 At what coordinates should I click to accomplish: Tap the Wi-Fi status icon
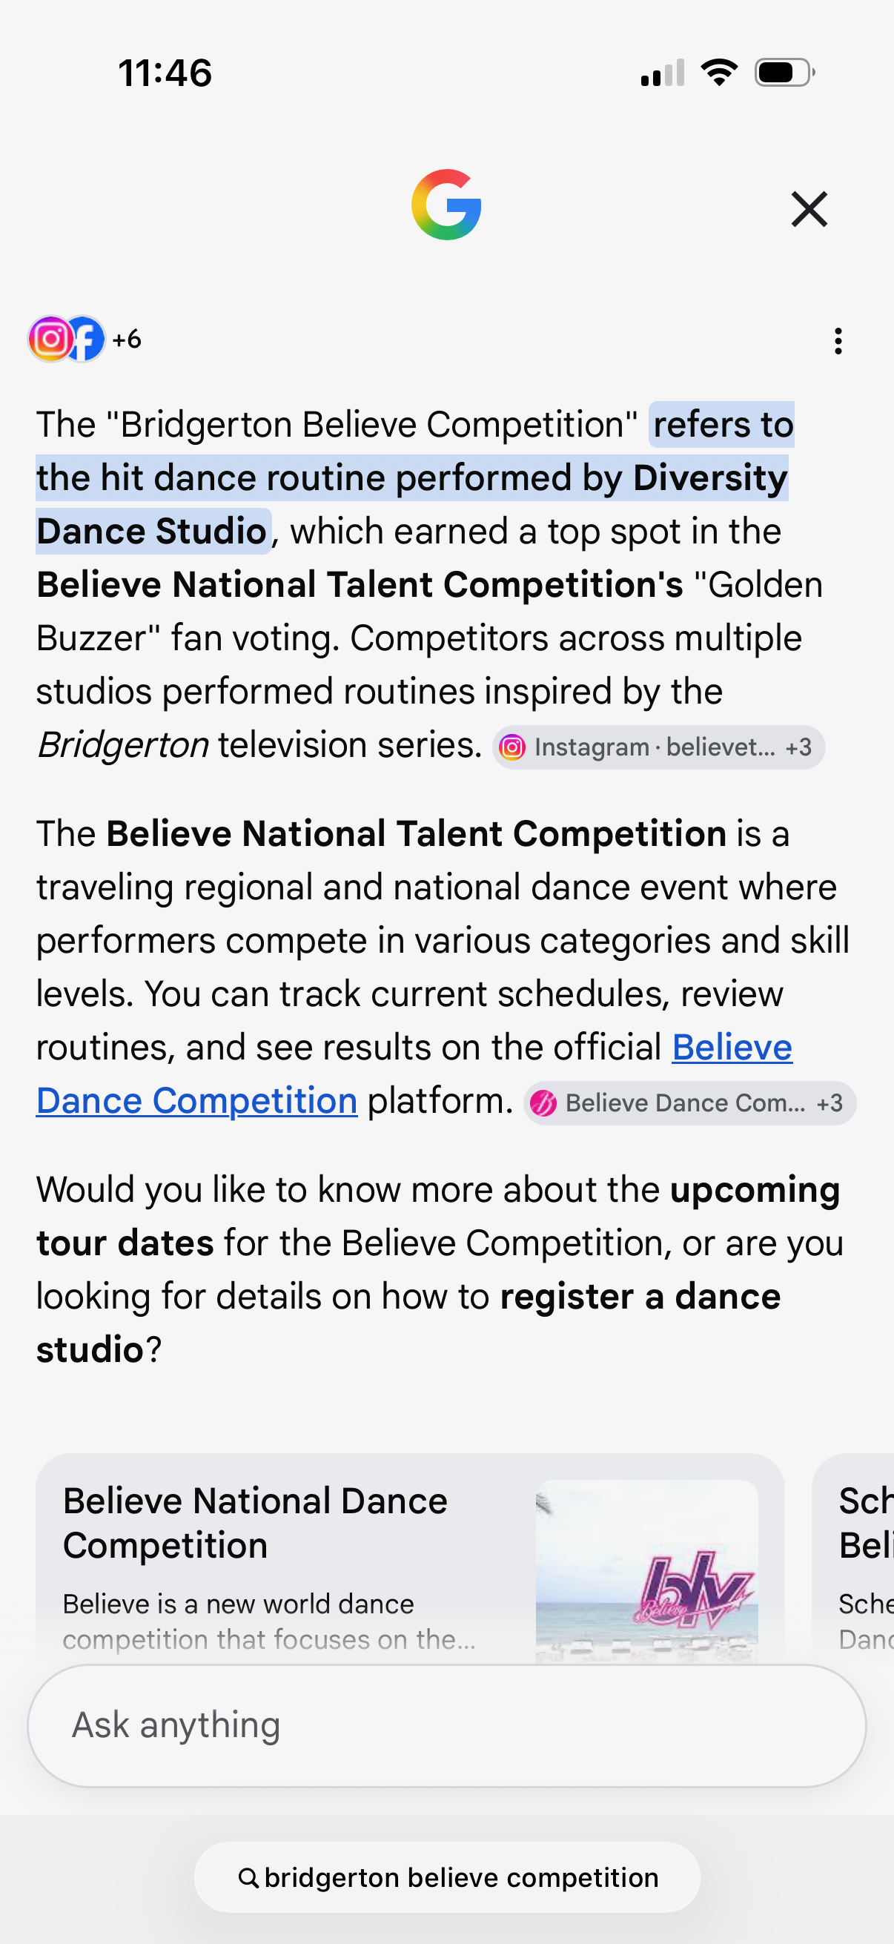click(x=719, y=73)
